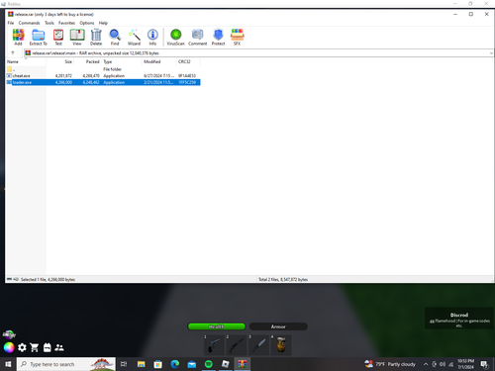Open the Commands menu

tap(29, 23)
